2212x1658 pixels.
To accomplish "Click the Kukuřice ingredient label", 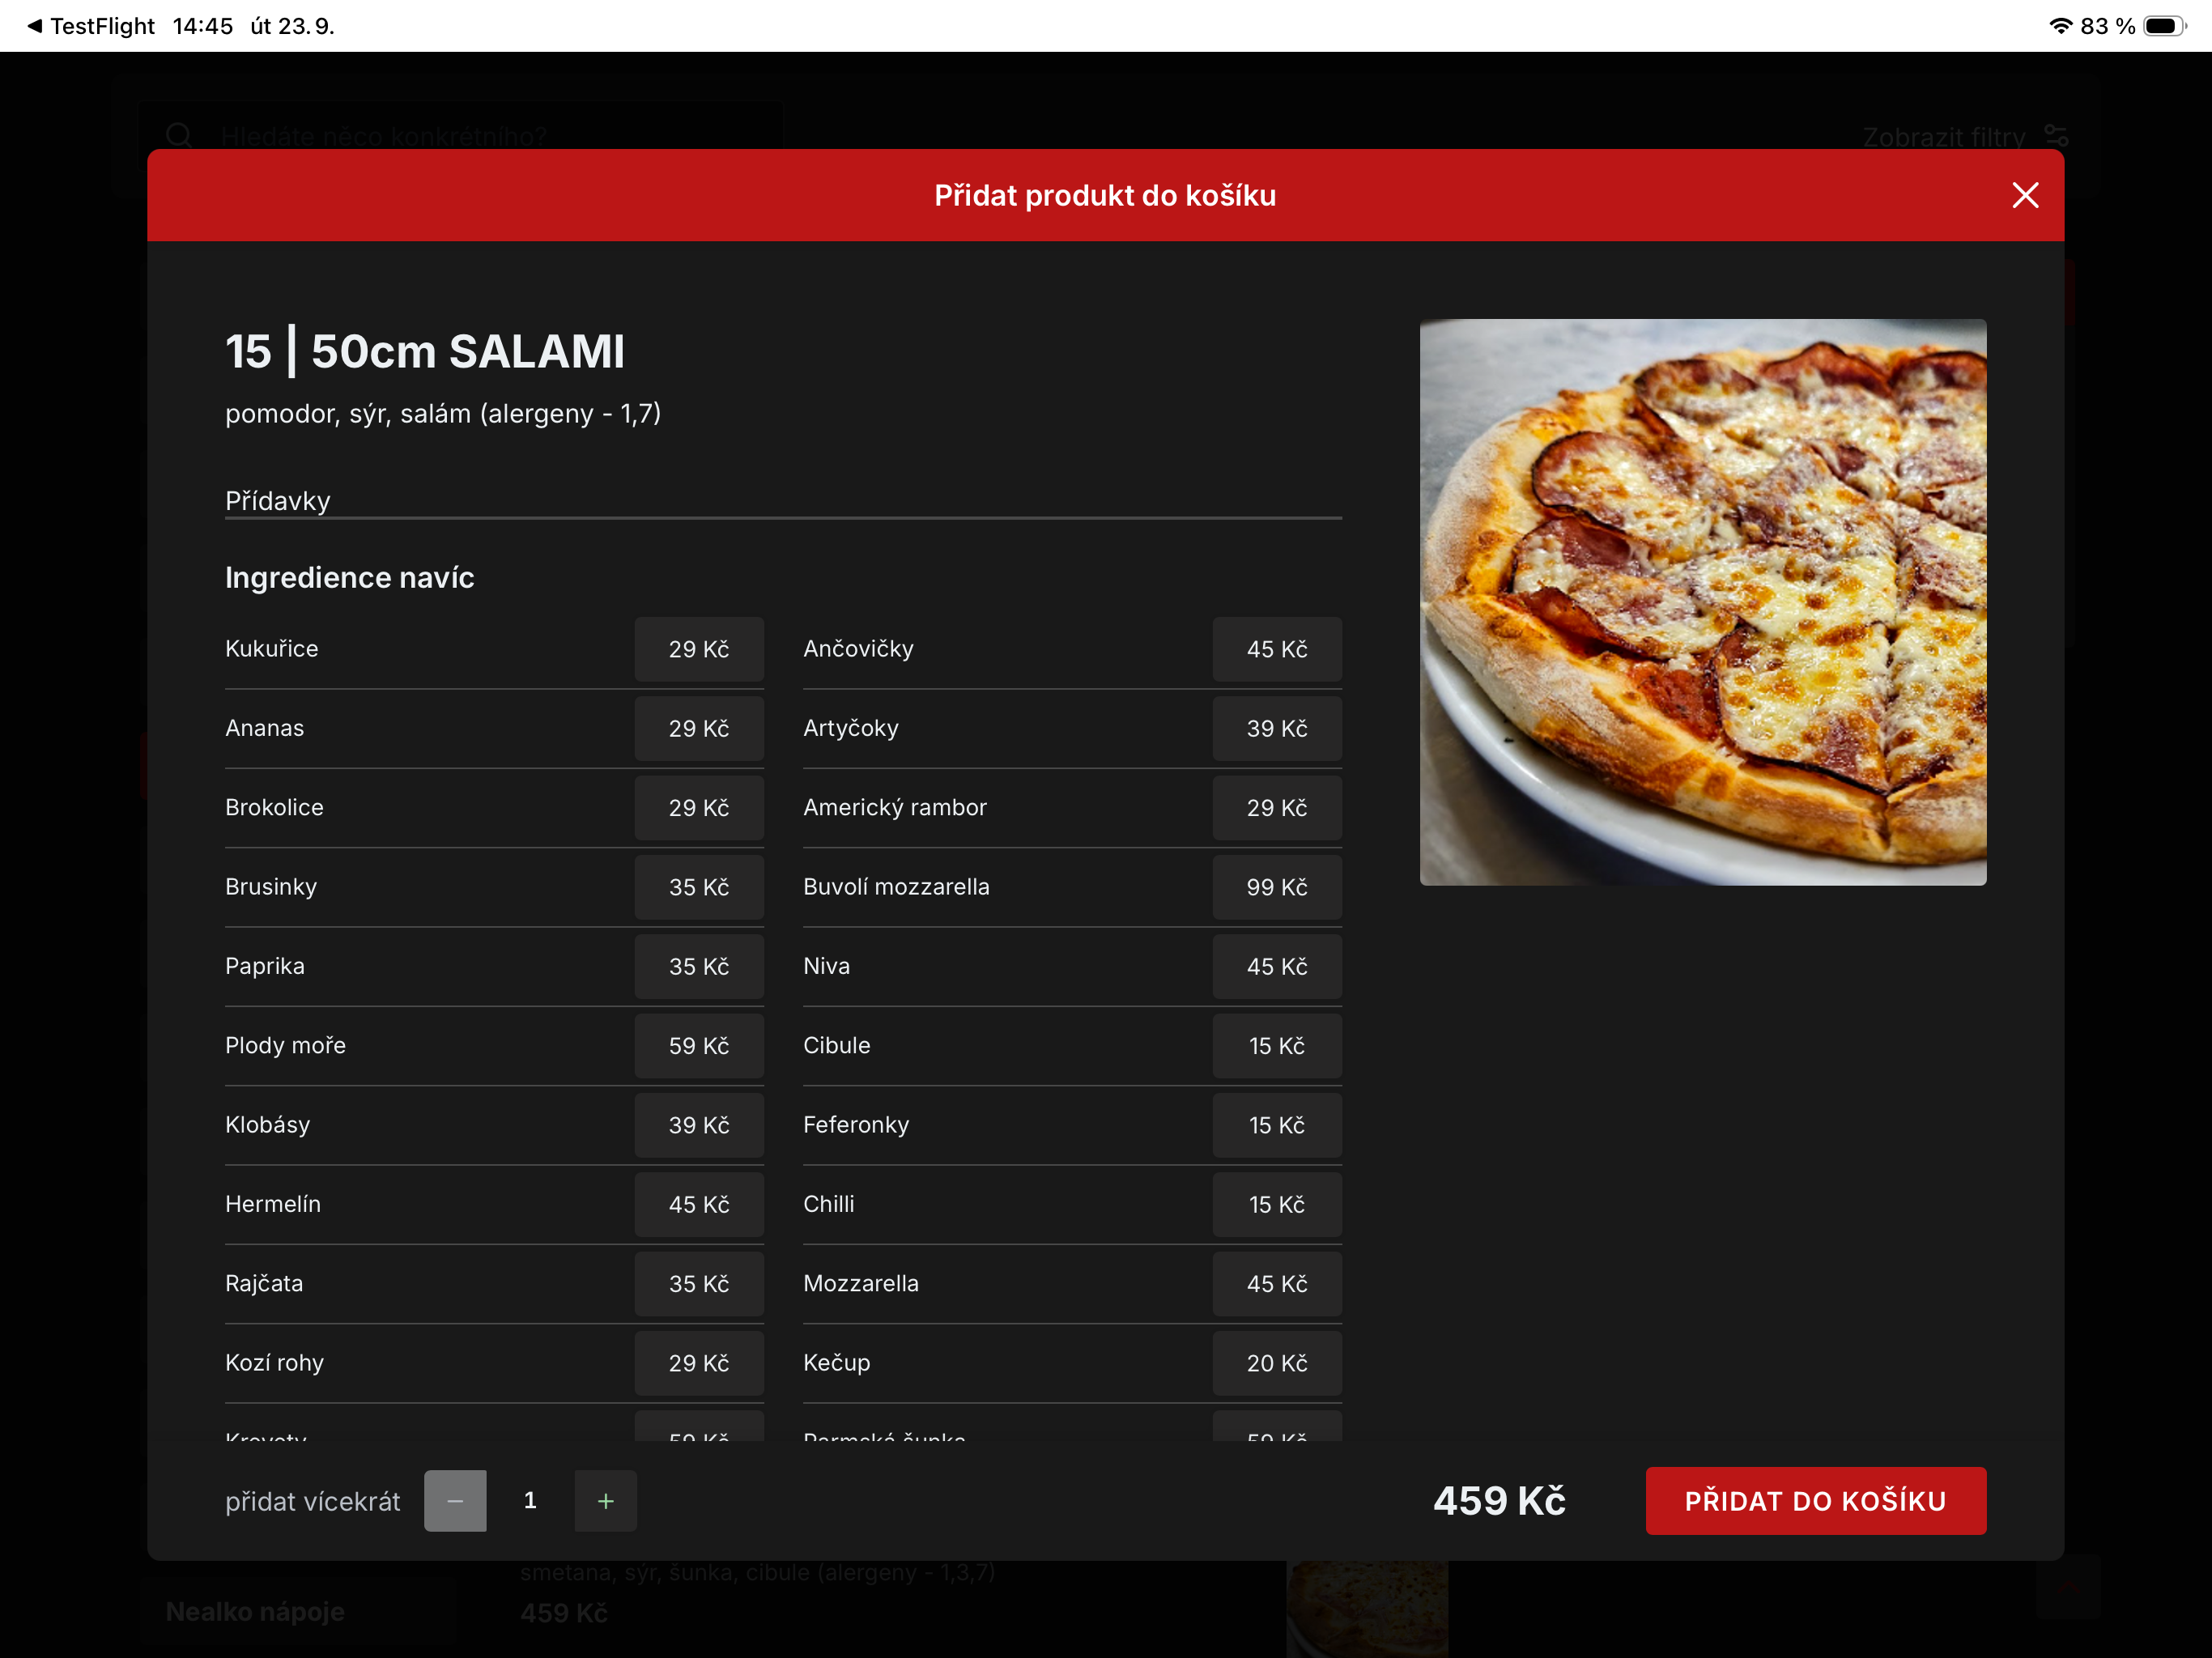I will tap(272, 649).
